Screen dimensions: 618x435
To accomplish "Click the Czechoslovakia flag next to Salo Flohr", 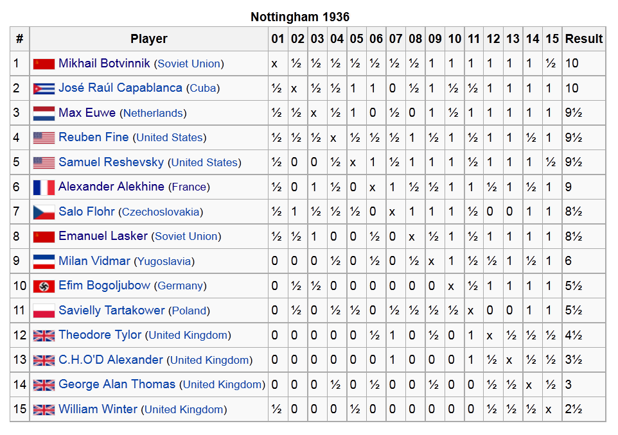I will (44, 212).
